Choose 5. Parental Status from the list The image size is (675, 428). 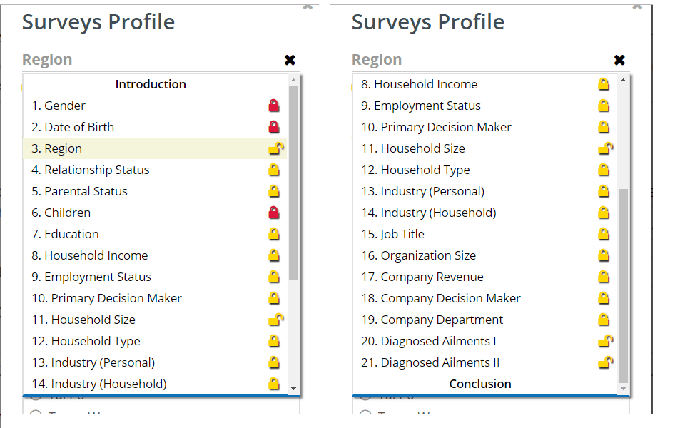[79, 192]
